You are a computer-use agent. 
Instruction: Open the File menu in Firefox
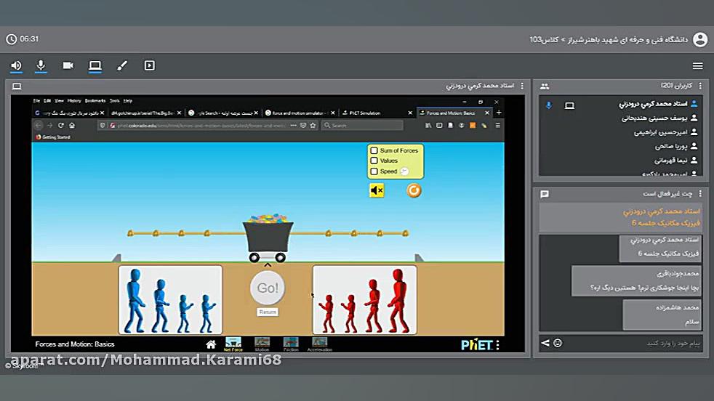(36, 100)
